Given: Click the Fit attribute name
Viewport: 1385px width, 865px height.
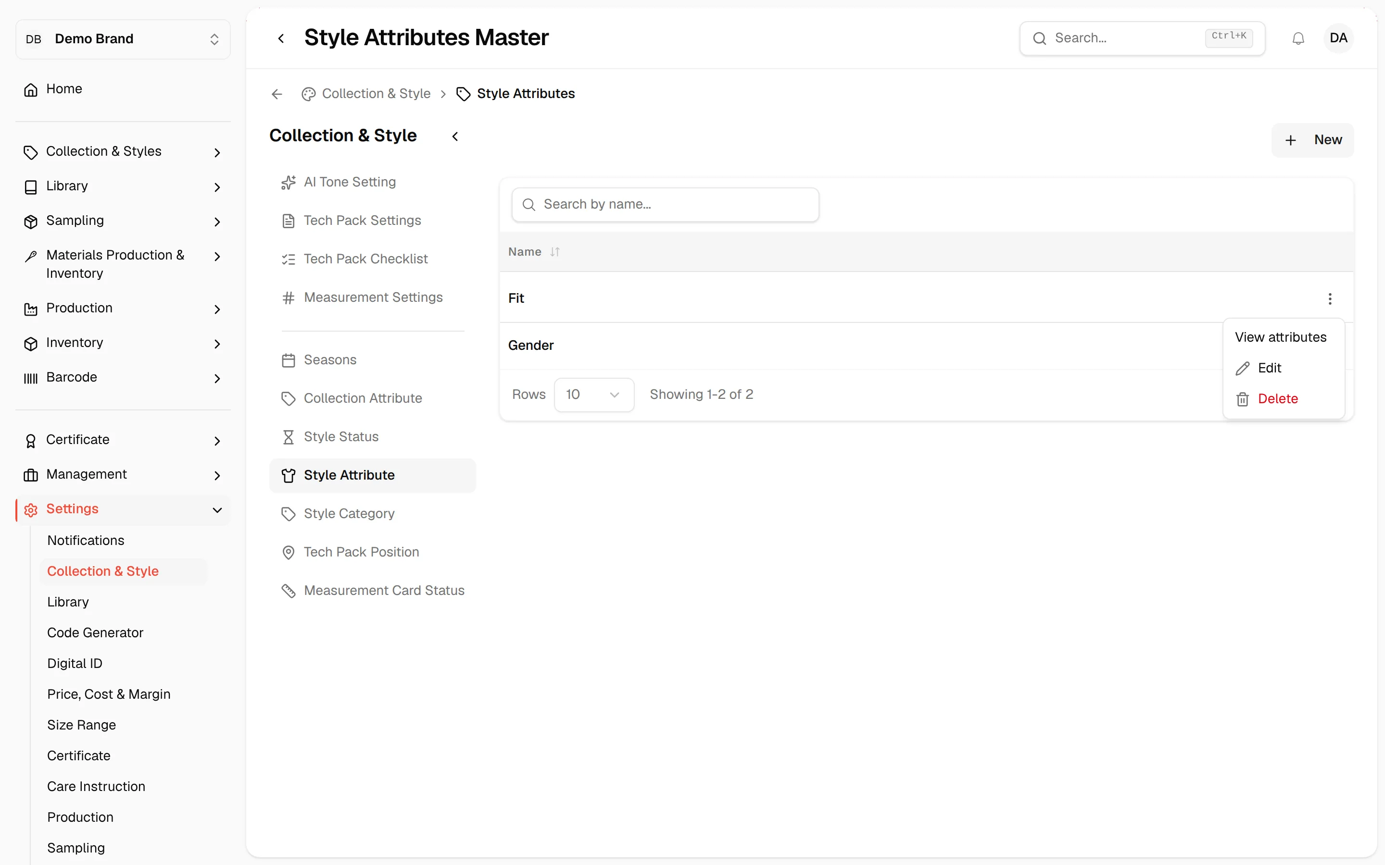Looking at the screenshot, I should pyautogui.click(x=516, y=298).
